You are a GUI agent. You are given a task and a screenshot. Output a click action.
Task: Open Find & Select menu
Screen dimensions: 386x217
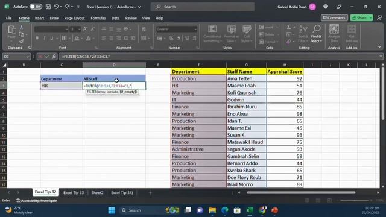316,34
